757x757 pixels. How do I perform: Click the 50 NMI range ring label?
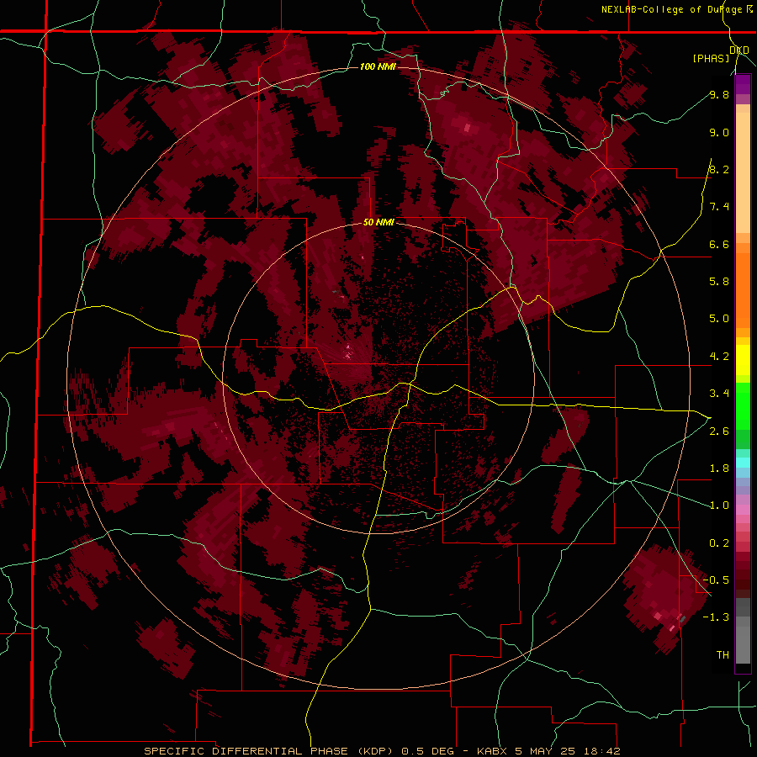tap(378, 222)
